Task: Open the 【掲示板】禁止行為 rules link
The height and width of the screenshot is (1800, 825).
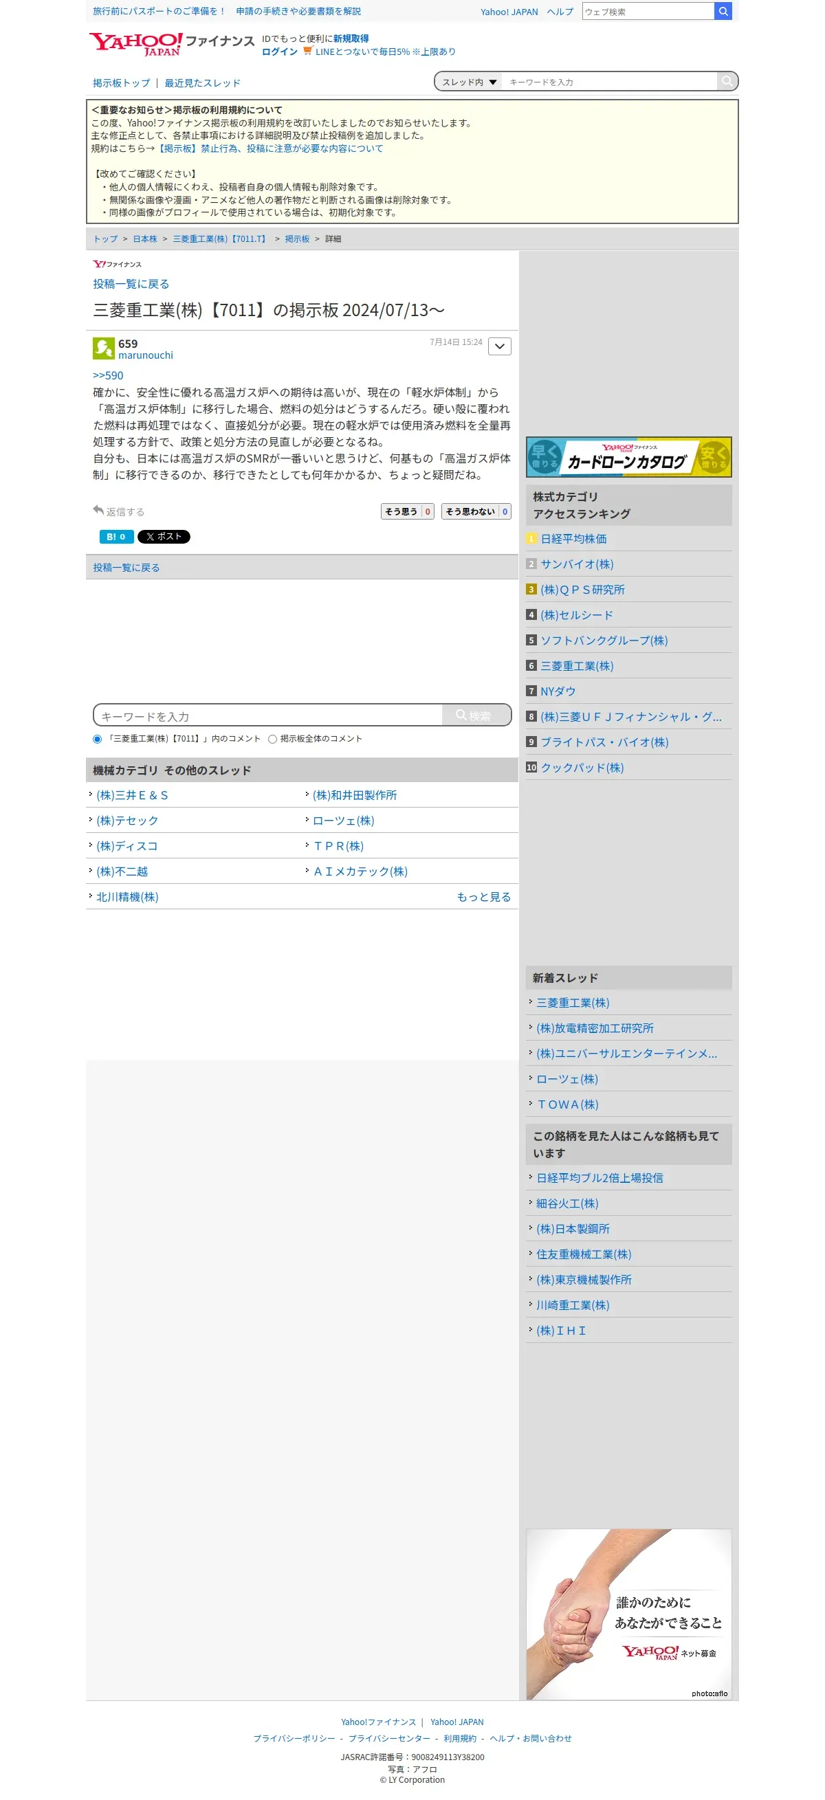Action: [269, 148]
